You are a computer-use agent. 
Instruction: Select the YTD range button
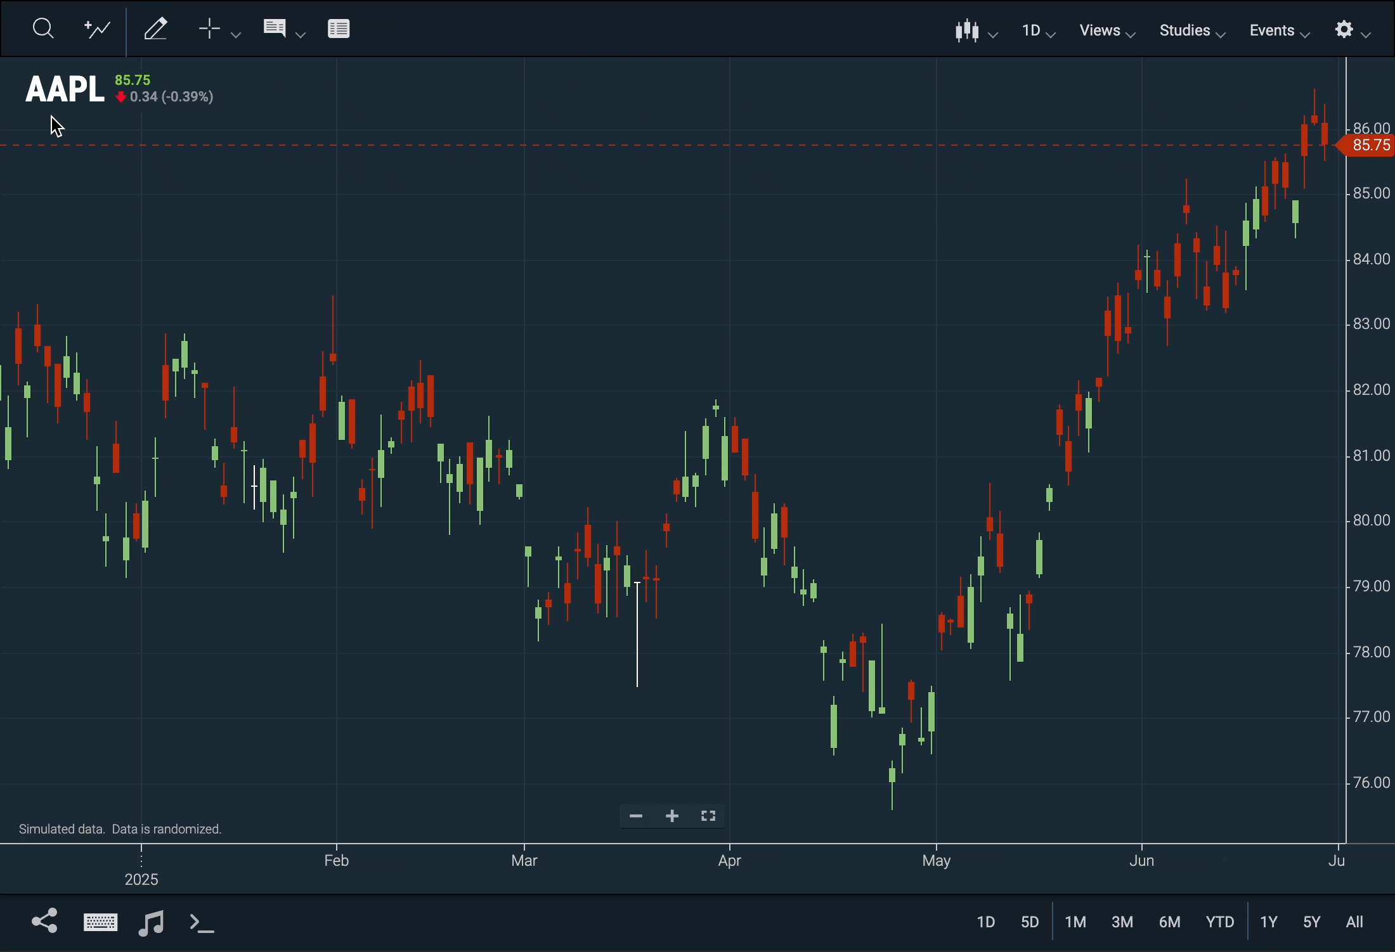pos(1221,922)
